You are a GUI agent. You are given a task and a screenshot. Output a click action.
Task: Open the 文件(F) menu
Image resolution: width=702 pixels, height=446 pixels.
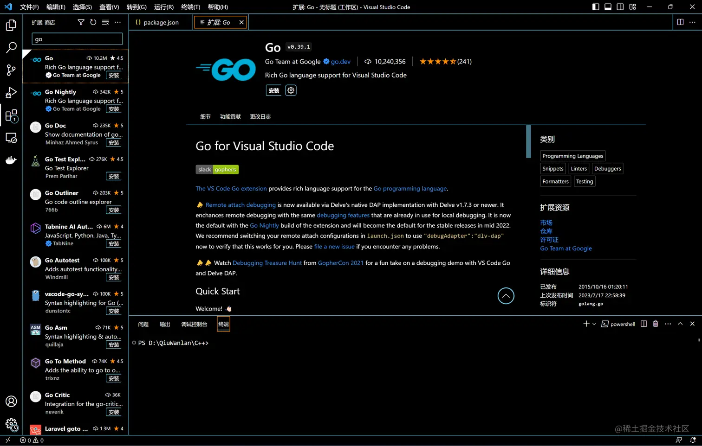pyautogui.click(x=29, y=7)
